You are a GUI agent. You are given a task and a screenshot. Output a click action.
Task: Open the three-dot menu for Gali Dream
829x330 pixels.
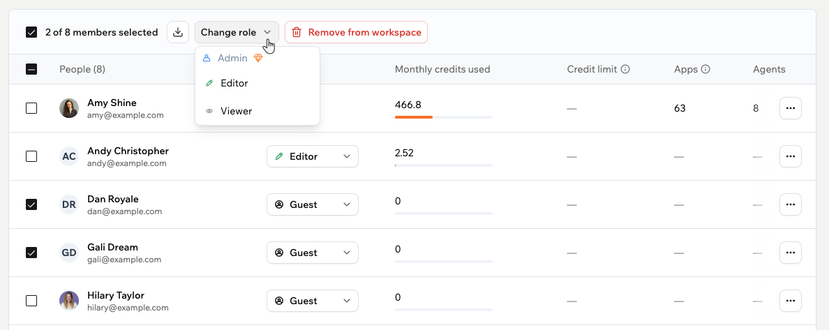tap(791, 253)
